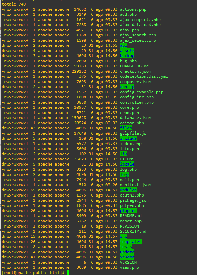Click the SECURITY.md file entry
The height and width of the screenshot is (275, 197).
(133, 232)
